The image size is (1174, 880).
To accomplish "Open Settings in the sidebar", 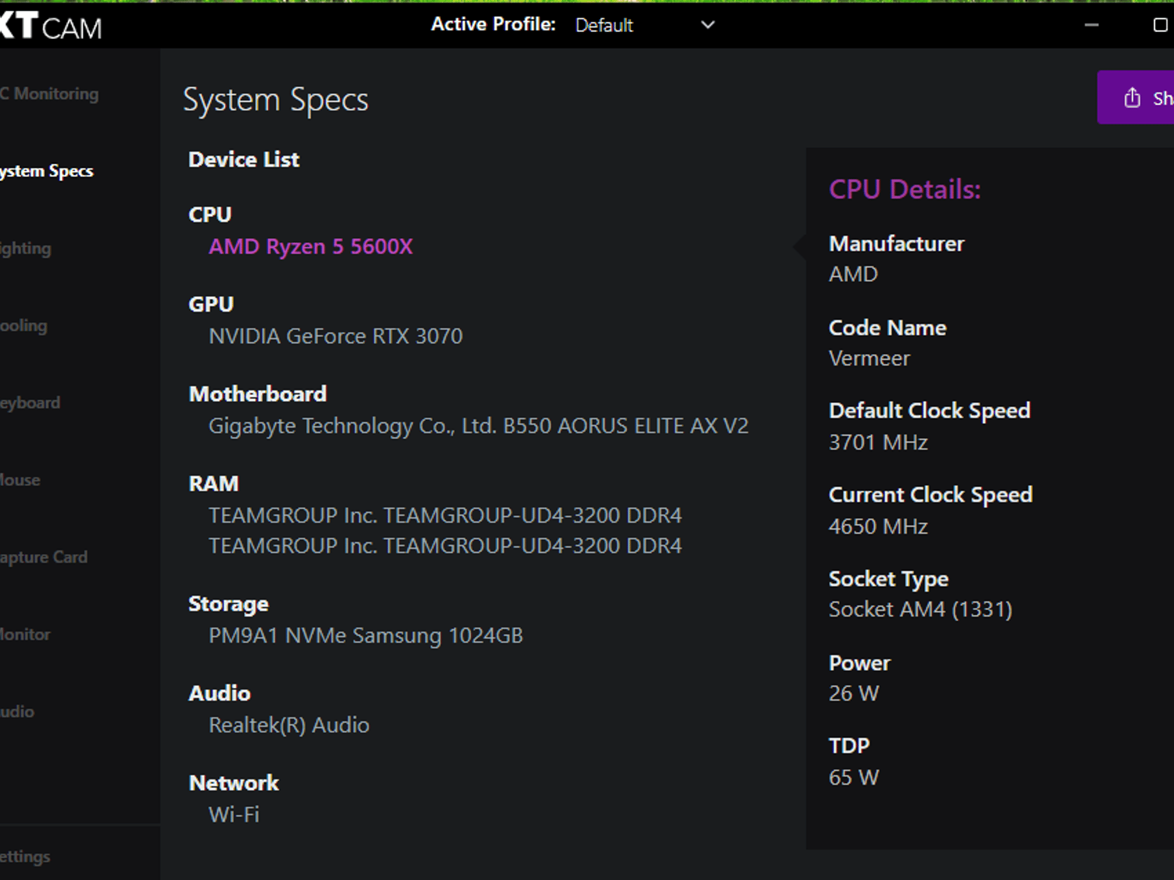I will (x=25, y=857).
